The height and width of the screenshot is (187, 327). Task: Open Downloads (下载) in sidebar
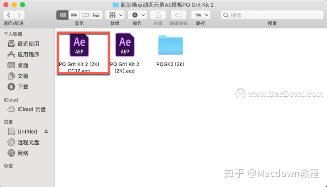18,87
